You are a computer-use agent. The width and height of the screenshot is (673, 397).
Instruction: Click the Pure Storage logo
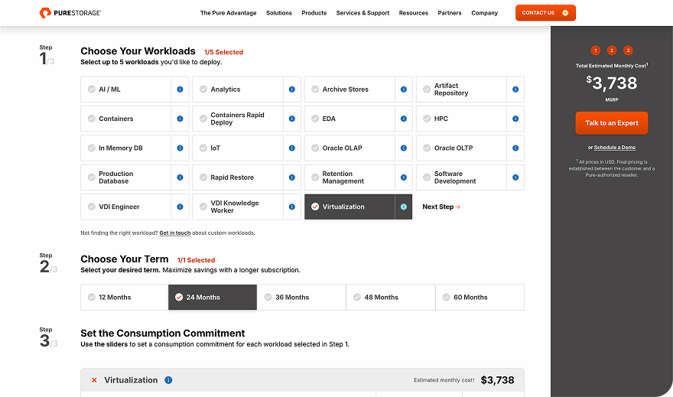pos(70,13)
